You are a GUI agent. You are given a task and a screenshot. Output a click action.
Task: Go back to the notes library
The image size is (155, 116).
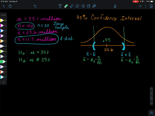(4, 6)
